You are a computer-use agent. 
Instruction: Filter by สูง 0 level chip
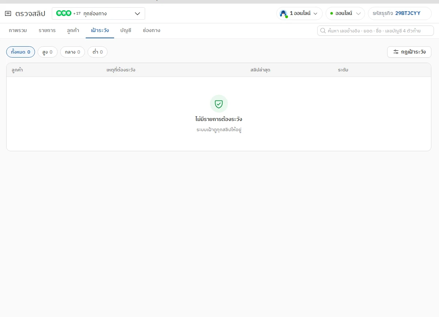pyautogui.click(x=47, y=52)
